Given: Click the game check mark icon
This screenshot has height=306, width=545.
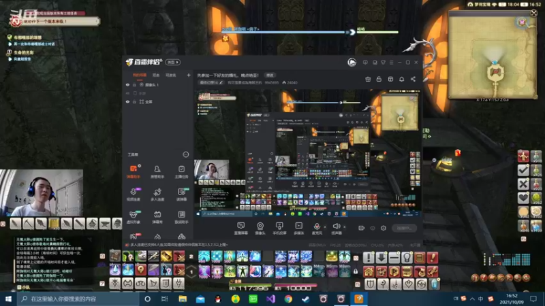Looking at the screenshot, I should click(523, 170).
